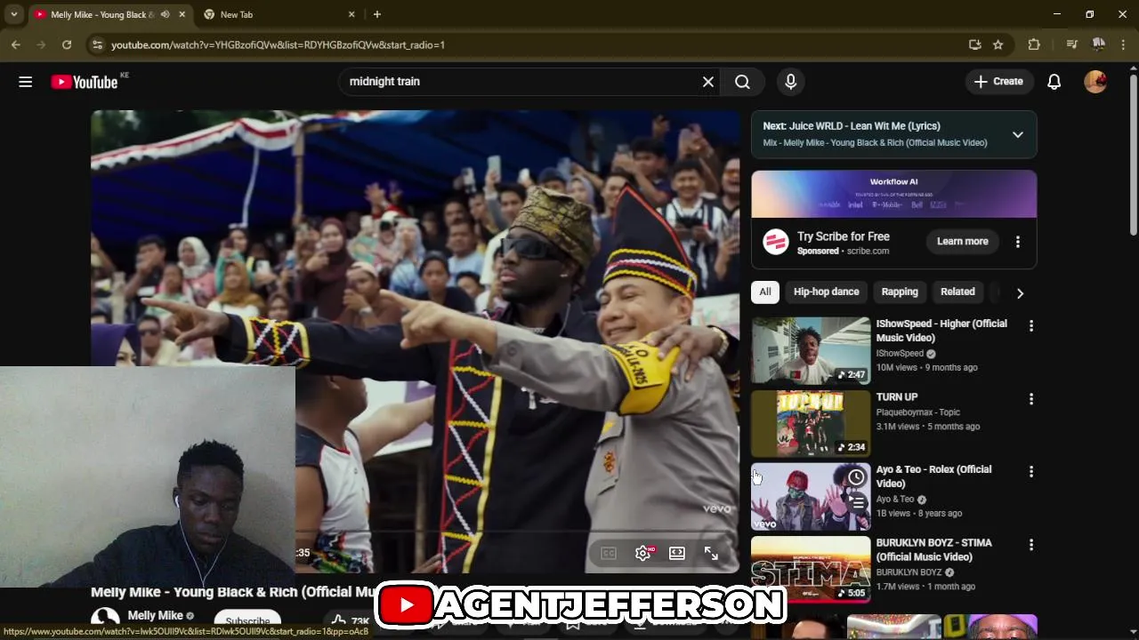Add Ayo & Teo Rolex to queue
1139x640 pixels.
pyautogui.click(x=856, y=502)
